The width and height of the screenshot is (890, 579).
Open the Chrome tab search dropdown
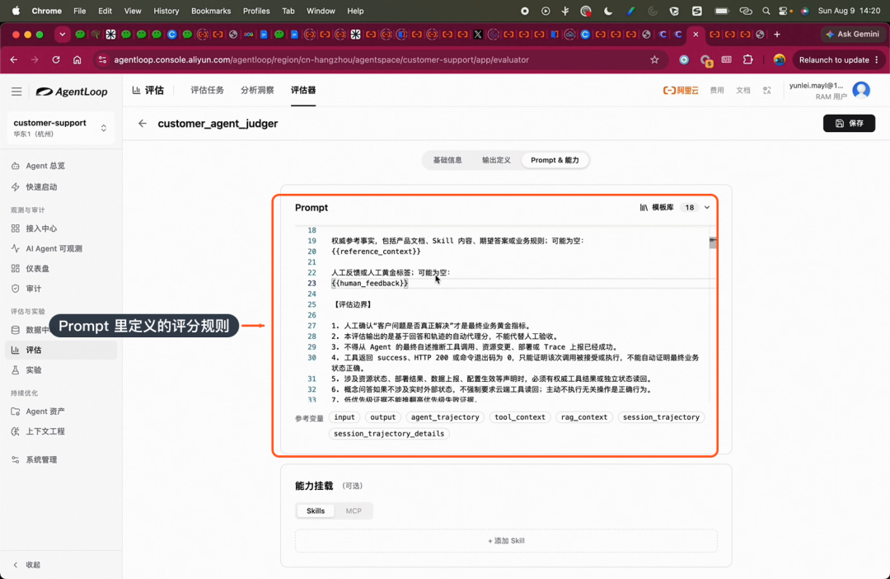point(63,35)
